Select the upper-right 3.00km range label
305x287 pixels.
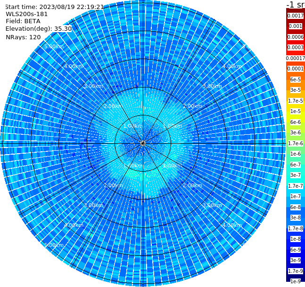213,86
